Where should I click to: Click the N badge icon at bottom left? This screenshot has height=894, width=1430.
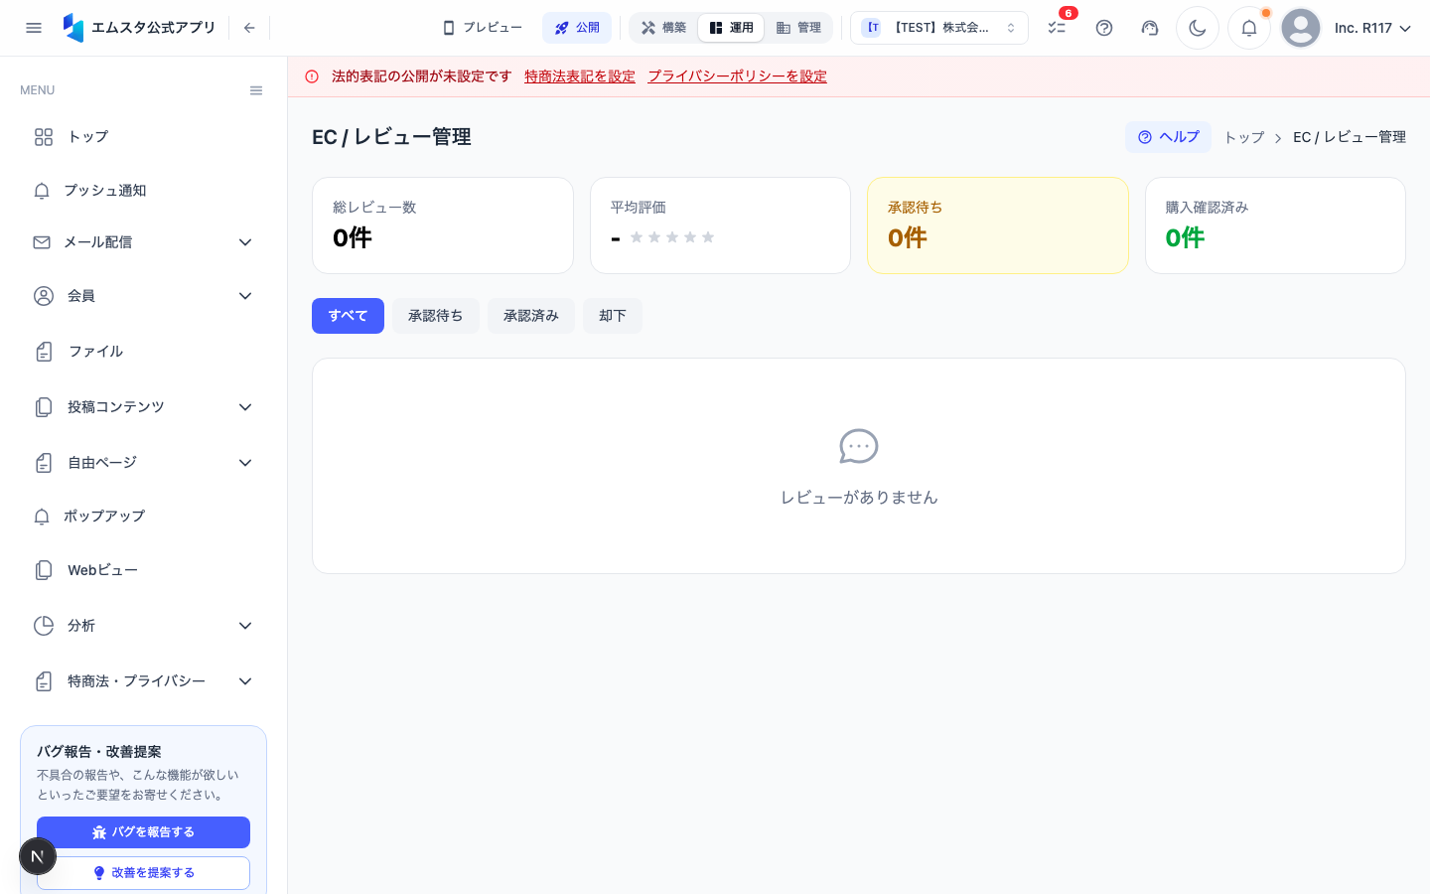(x=38, y=856)
